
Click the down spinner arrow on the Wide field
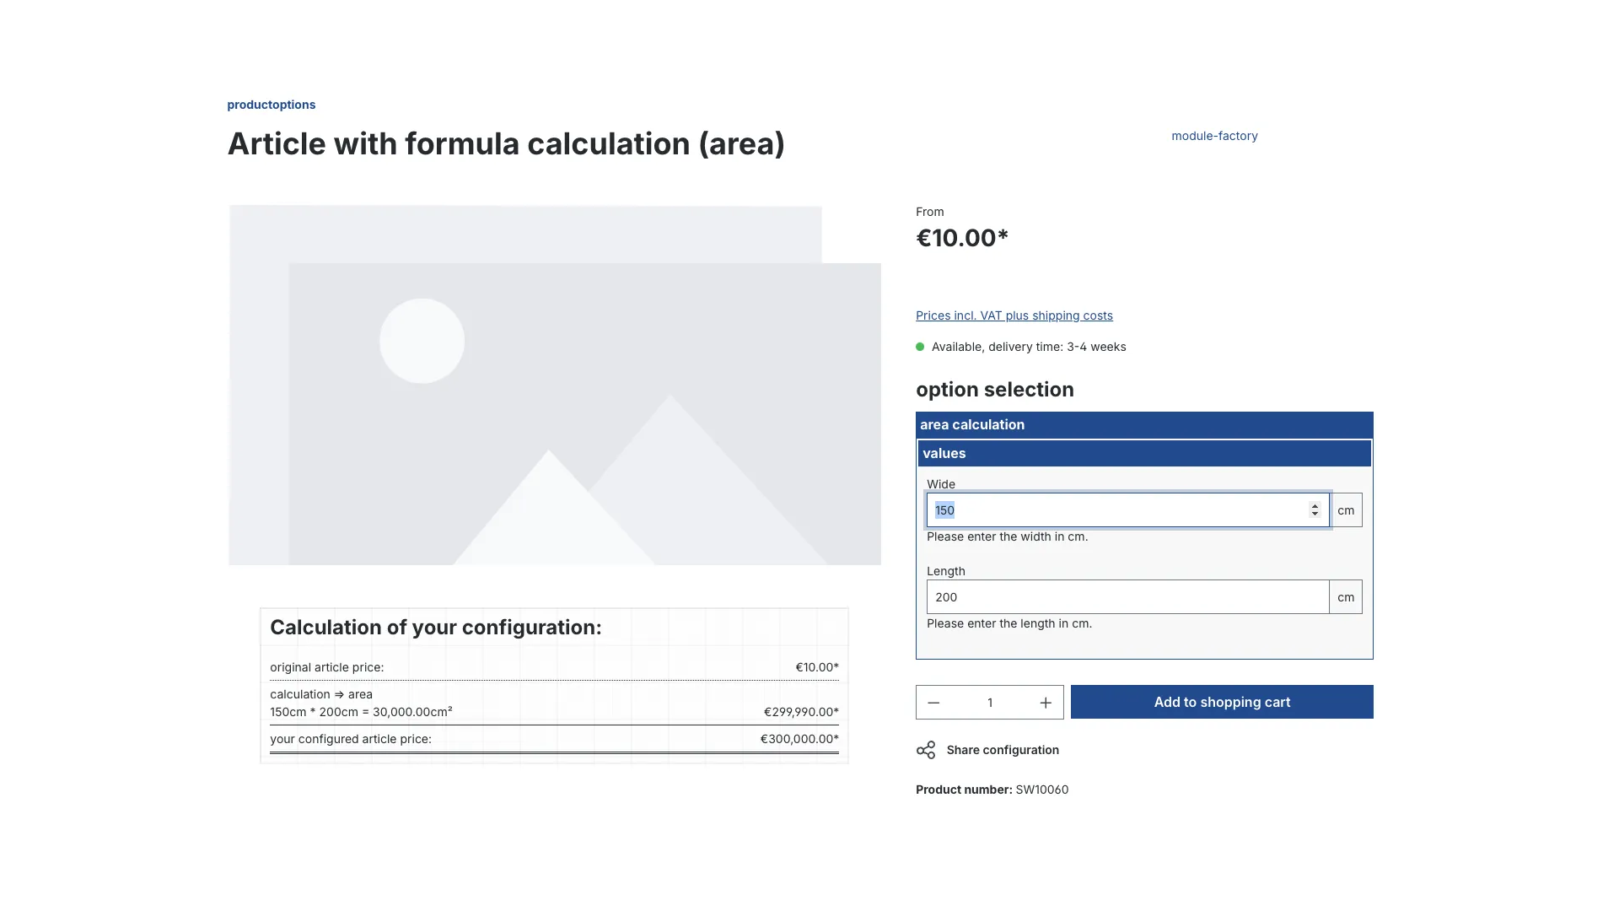click(1316, 515)
